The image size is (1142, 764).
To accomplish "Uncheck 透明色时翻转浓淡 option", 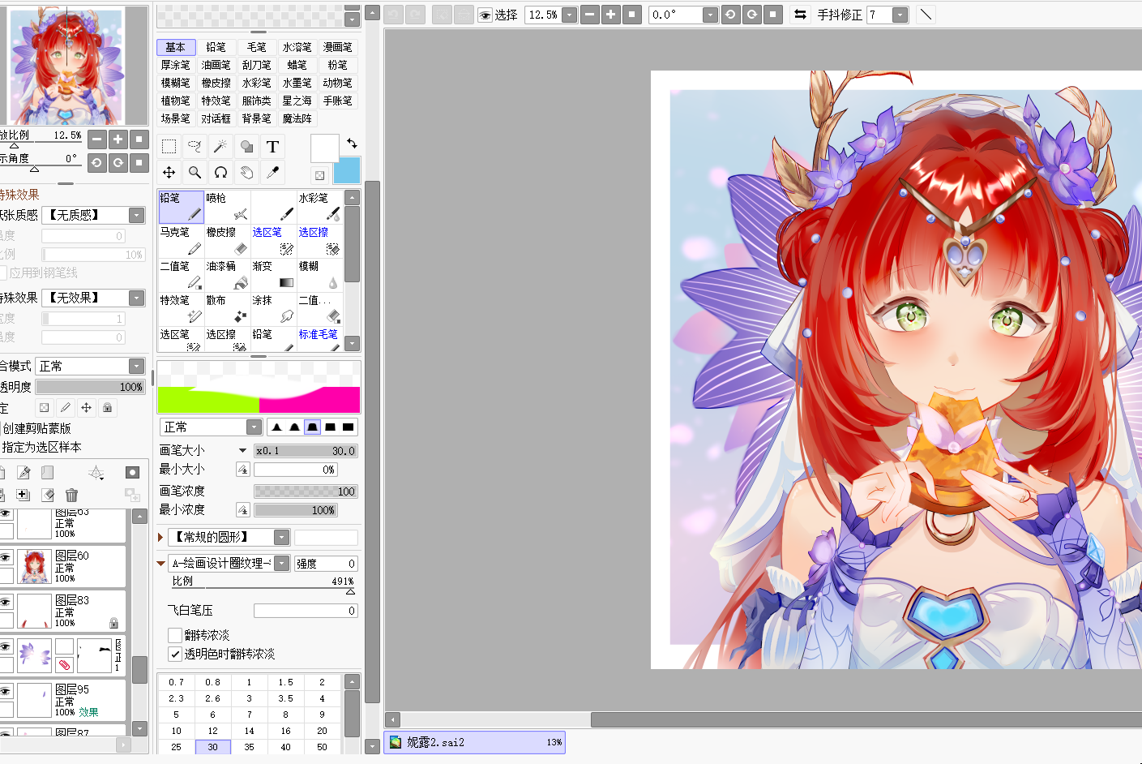I will [174, 654].
